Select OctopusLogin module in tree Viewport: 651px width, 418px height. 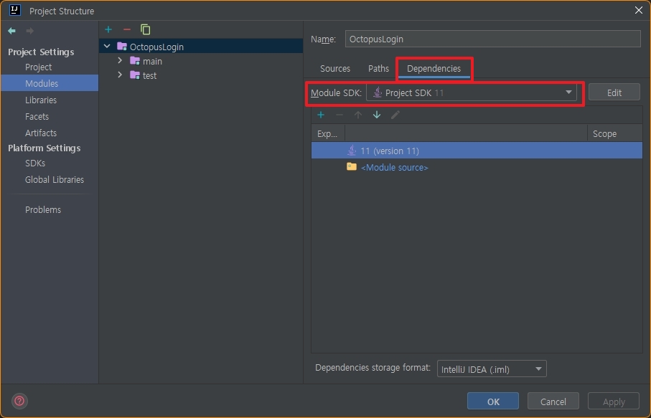201,47
